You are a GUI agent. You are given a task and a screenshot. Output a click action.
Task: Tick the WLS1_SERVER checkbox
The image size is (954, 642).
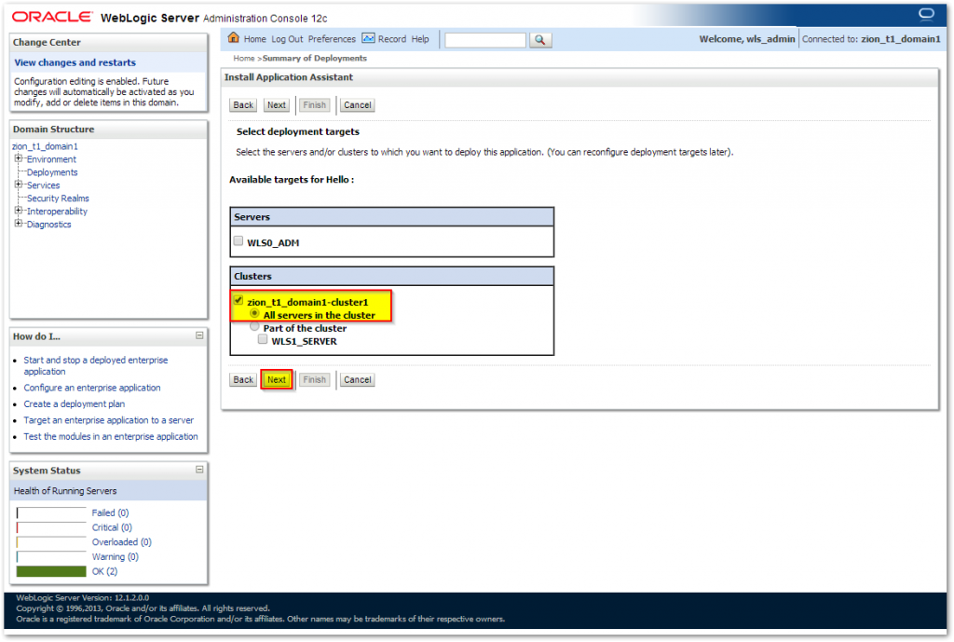click(x=263, y=339)
